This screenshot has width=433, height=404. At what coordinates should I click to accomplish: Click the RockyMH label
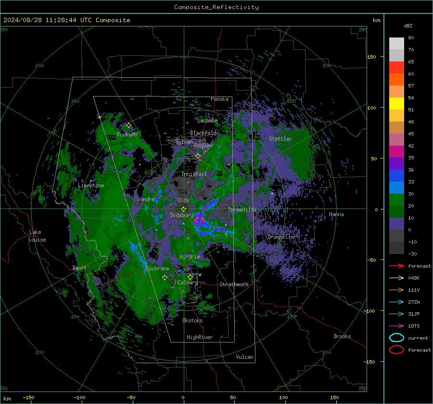[127, 135]
